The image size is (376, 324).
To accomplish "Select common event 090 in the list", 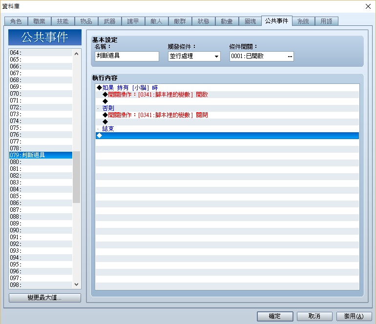I will [x=41, y=230].
